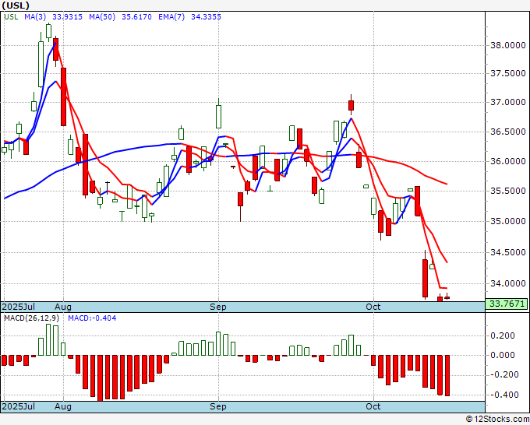The width and height of the screenshot is (530, 425).
Task: Select the EMA(7) legend label
Action: click(171, 16)
